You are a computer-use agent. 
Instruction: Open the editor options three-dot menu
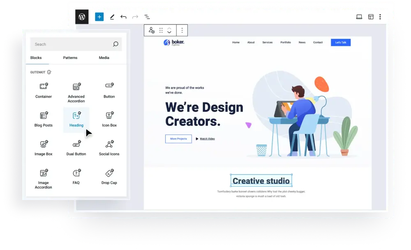click(x=380, y=17)
